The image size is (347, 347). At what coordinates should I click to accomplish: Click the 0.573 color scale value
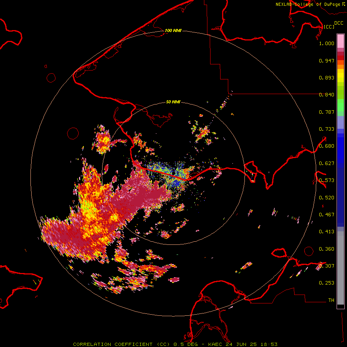327,180
